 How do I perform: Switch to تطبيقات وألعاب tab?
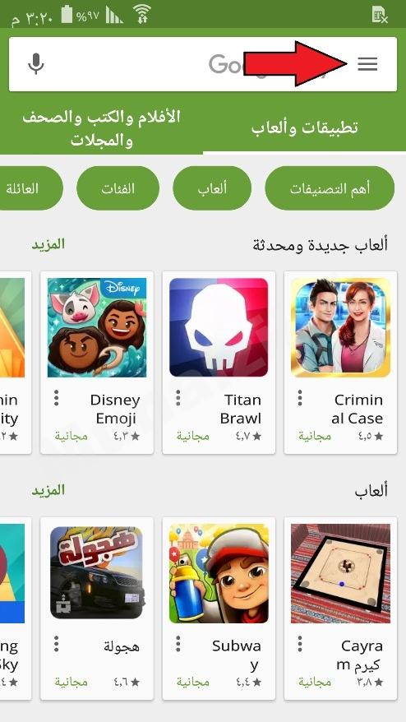[x=304, y=127]
